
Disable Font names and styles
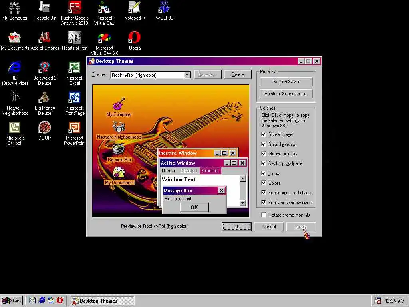click(264, 193)
